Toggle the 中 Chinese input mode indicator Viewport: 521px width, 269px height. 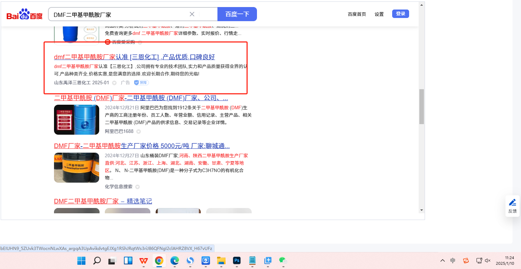click(453, 261)
